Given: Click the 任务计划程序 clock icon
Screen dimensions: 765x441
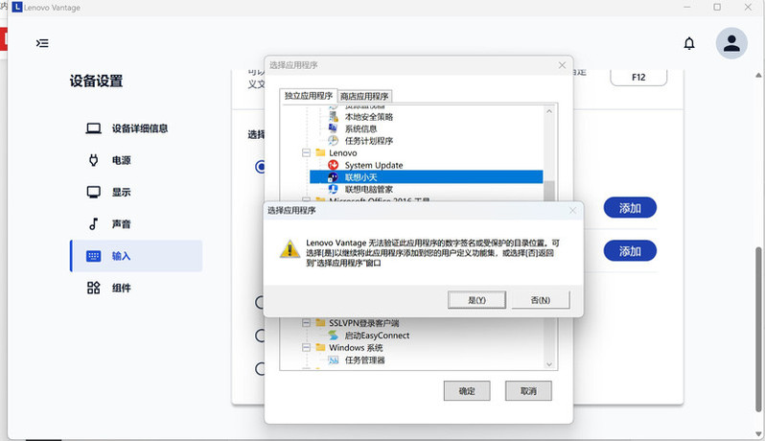Looking at the screenshot, I should pyautogui.click(x=334, y=141).
